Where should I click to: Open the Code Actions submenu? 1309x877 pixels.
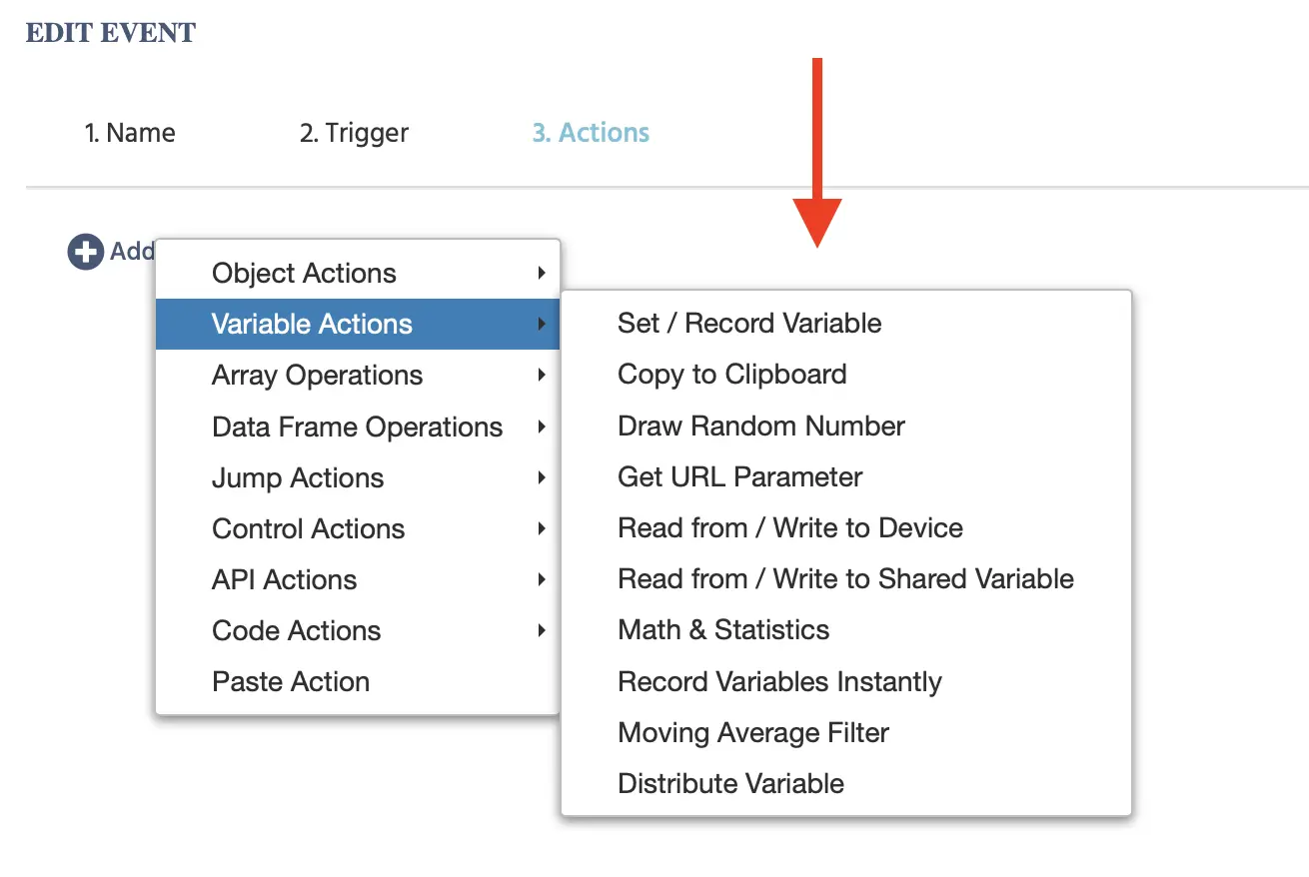pyautogui.click(x=297, y=631)
